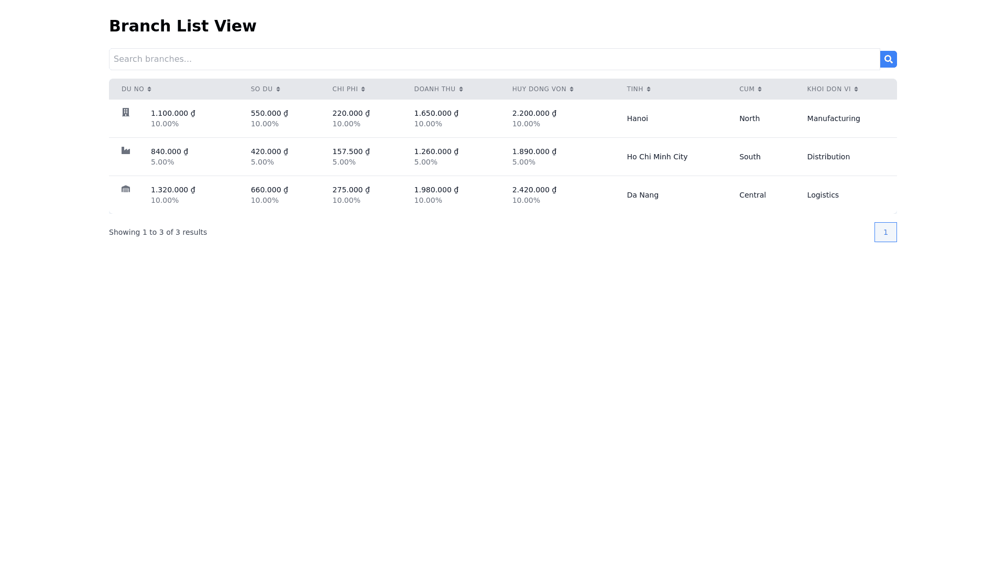The width and height of the screenshot is (1006, 566).
Task: Click Manufacturing unit in first row
Action: (x=833, y=118)
